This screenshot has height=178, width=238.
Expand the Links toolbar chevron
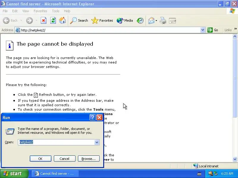pos(235,28)
